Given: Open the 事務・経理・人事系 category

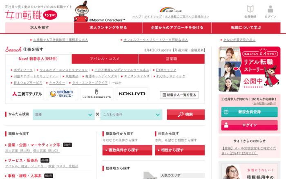Looking at the screenshot, I should pyautogui.click(x=25, y=176).
